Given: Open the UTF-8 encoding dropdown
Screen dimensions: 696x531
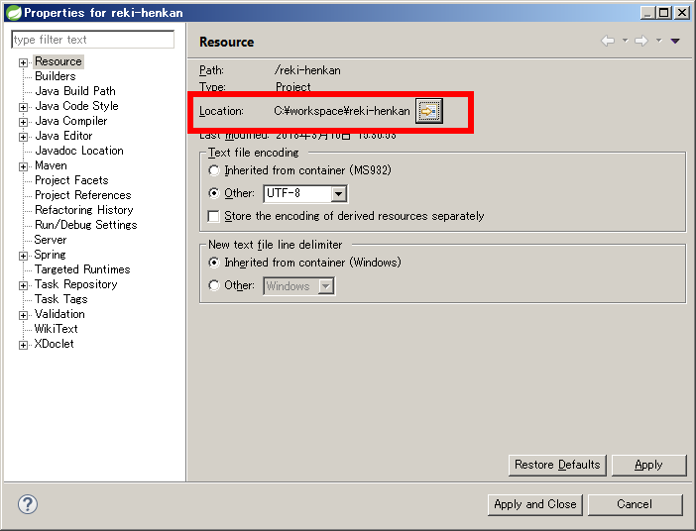Looking at the screenshot, I should click(339, 193).
